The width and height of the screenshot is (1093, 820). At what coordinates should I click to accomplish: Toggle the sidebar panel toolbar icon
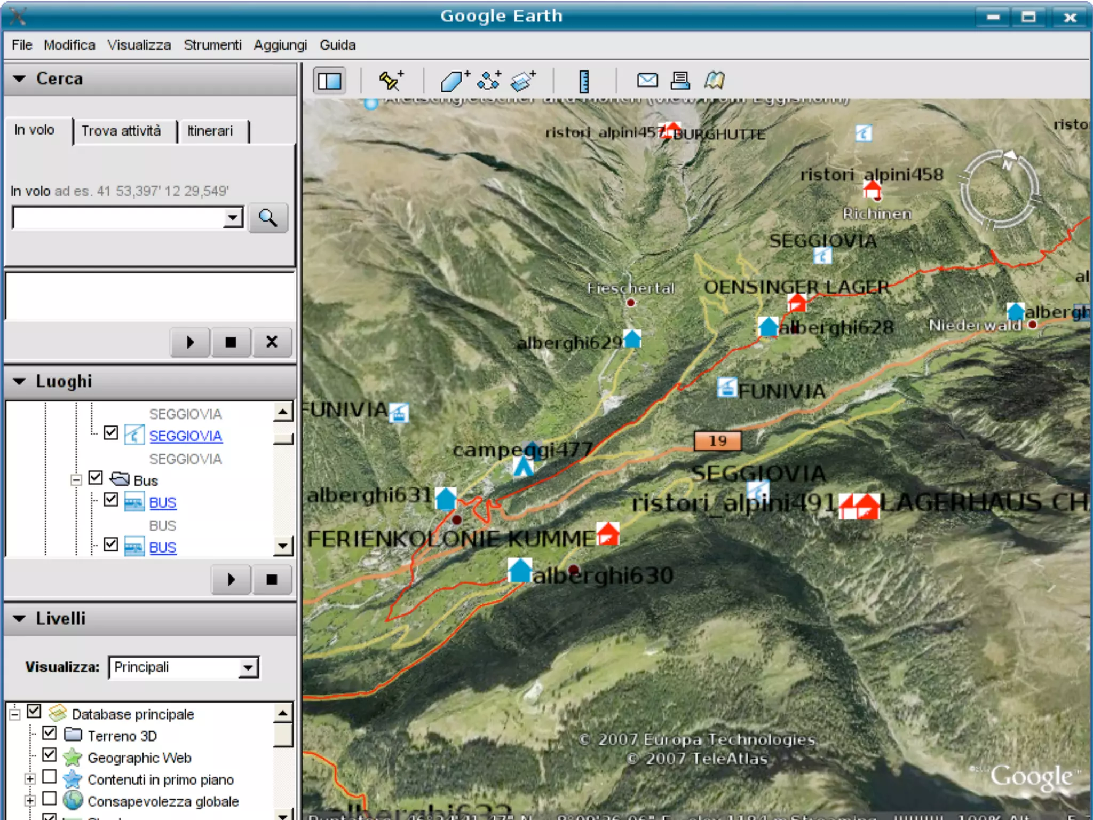point(329,81)
